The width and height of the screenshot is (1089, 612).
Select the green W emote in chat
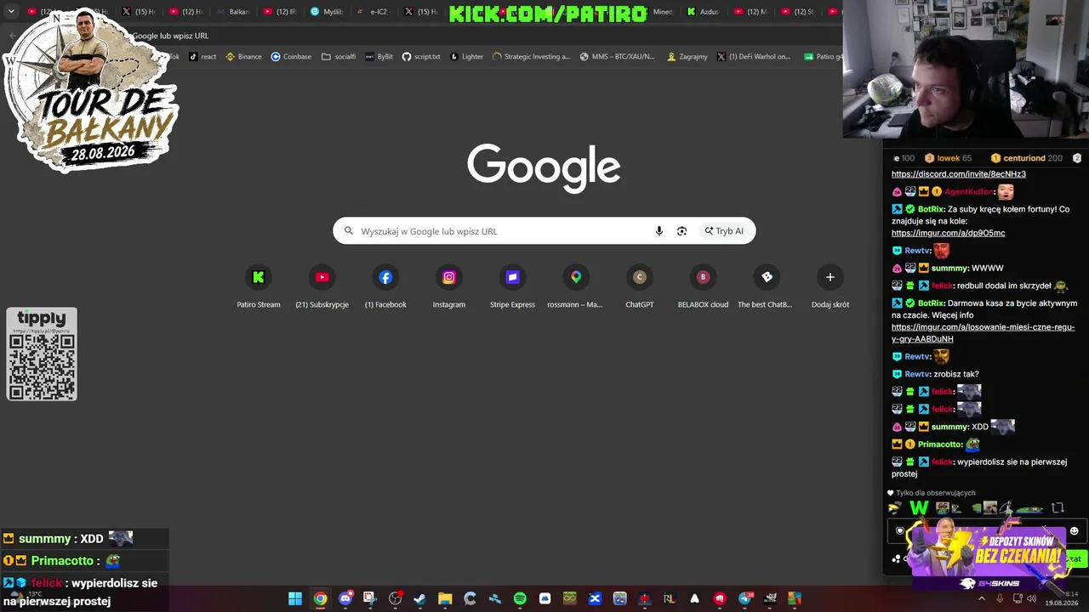click(919, 508)
